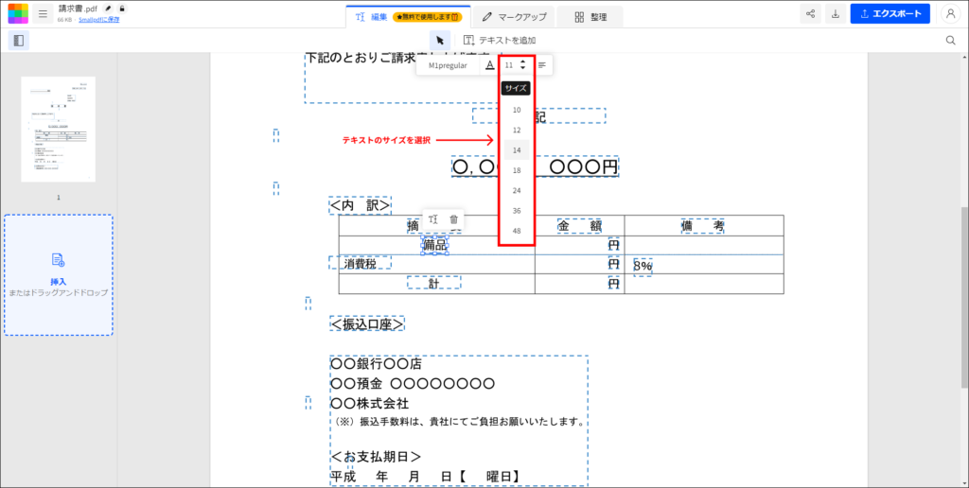Image resolution: width=969 pixels, height=488 pixels.
Task: Click the 無料で使用します badge
Action: [428, 17]
